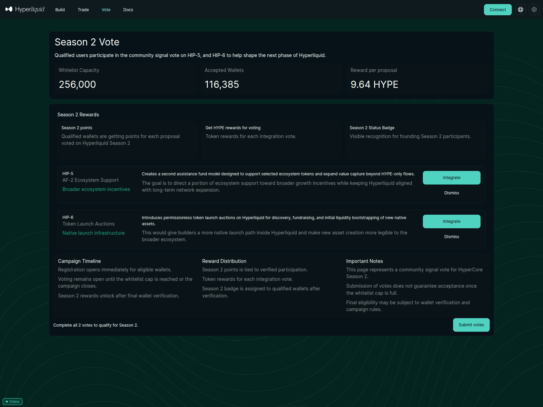Screen dimensions: 543x407
Task: Select the Whitelist Capacity value 256,000
Action: 77,84
